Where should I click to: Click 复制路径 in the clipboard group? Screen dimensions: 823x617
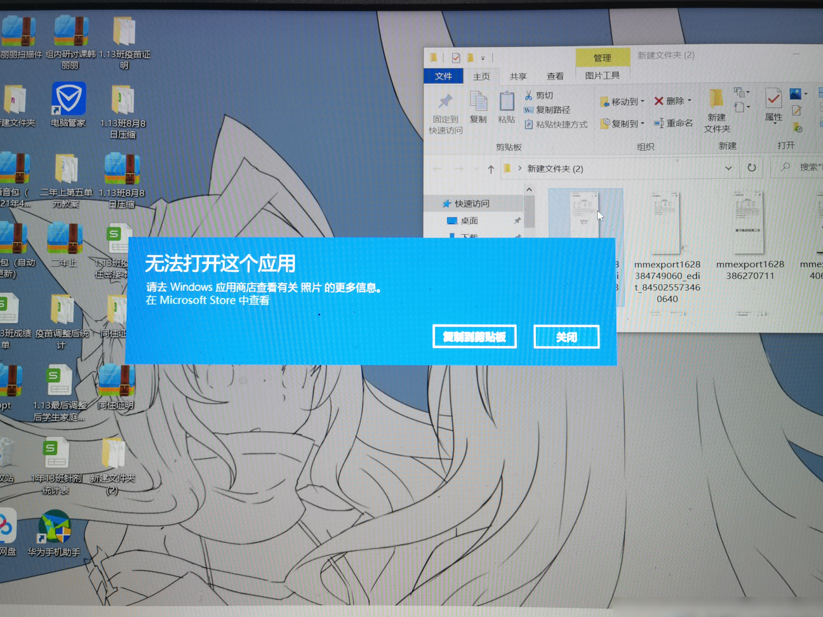547,110
